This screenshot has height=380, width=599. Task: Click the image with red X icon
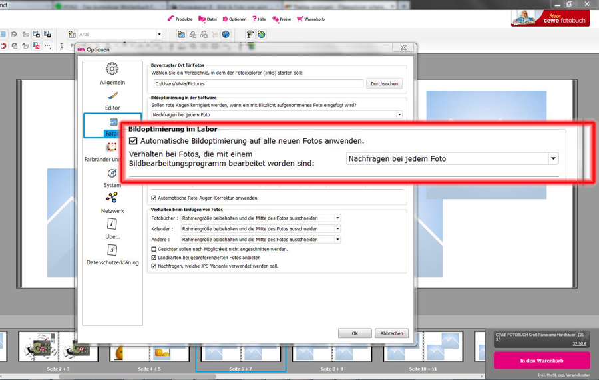tap(37, 46)
